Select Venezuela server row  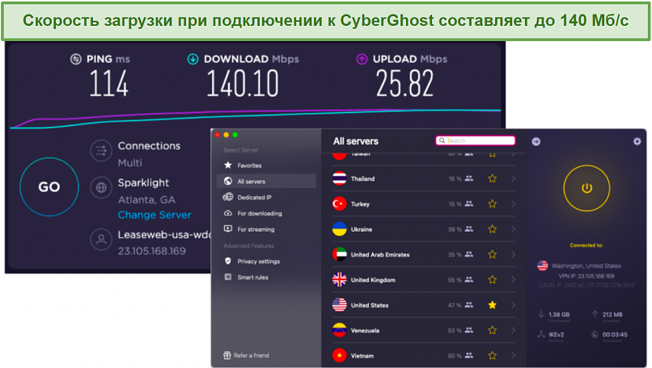(x=424, y=330)
